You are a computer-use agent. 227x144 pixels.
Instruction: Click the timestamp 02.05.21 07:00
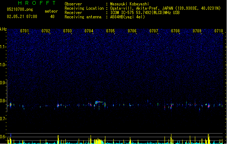pos(22,17)
